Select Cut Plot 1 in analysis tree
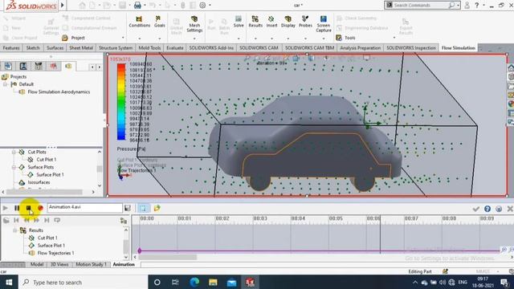Screen dimensions: 514x289 47,160
